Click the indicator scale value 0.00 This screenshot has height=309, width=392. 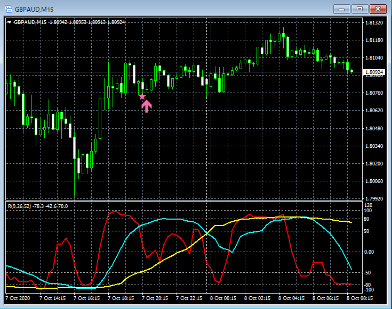tap(369, 252)
